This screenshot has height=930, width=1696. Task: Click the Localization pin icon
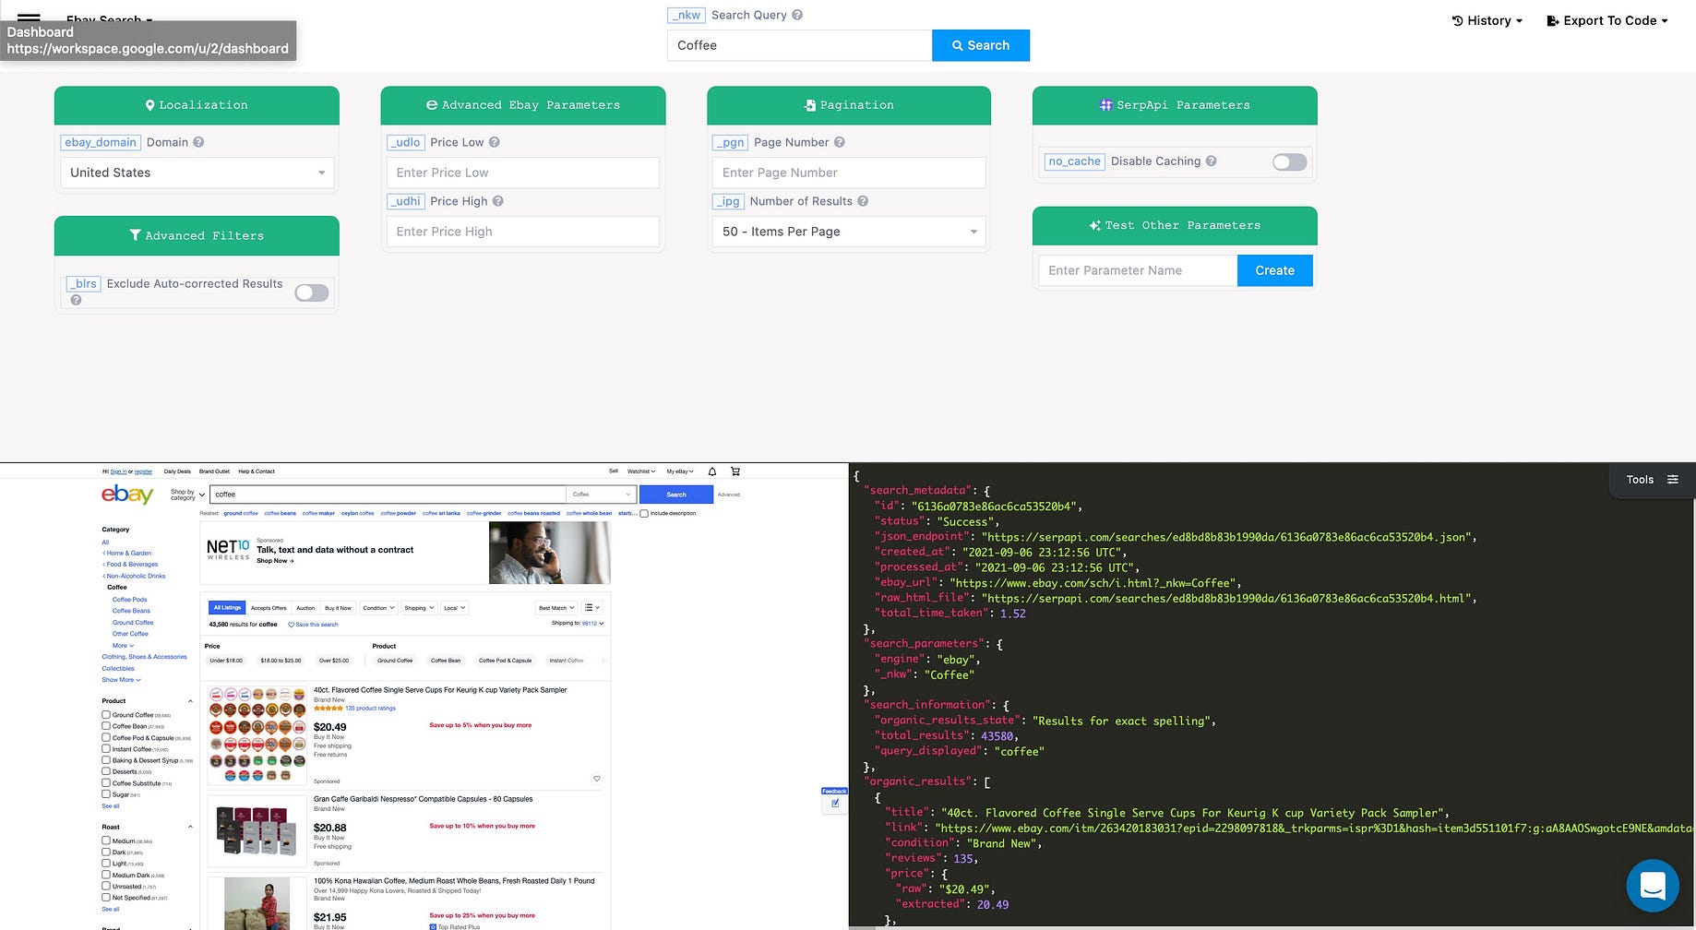coord(150,104)
